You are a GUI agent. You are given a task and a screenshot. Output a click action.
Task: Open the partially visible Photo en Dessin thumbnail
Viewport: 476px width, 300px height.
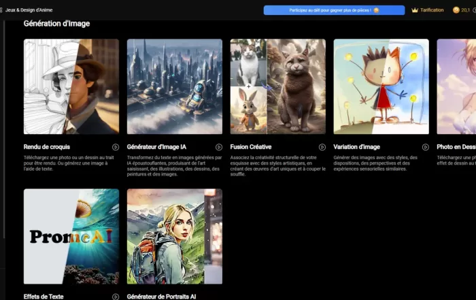pyautogui.click(x=456, y=86)
